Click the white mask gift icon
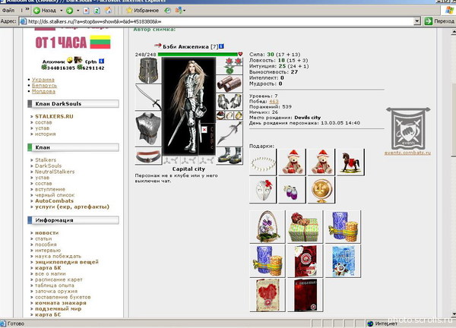 pyautogui.click(x=263, y=190)
